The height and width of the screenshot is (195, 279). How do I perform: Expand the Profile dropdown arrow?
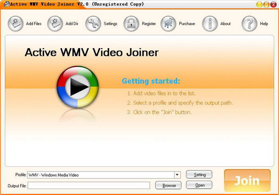pyautogui.click(x=177, y=175)
